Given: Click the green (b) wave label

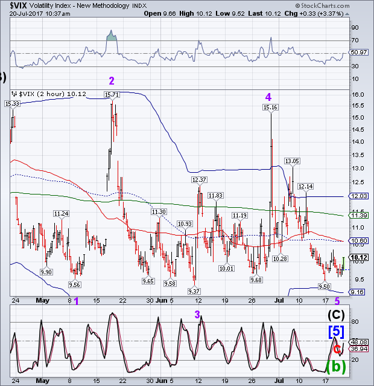Looking at the screenshot, I should click(335, 366).
